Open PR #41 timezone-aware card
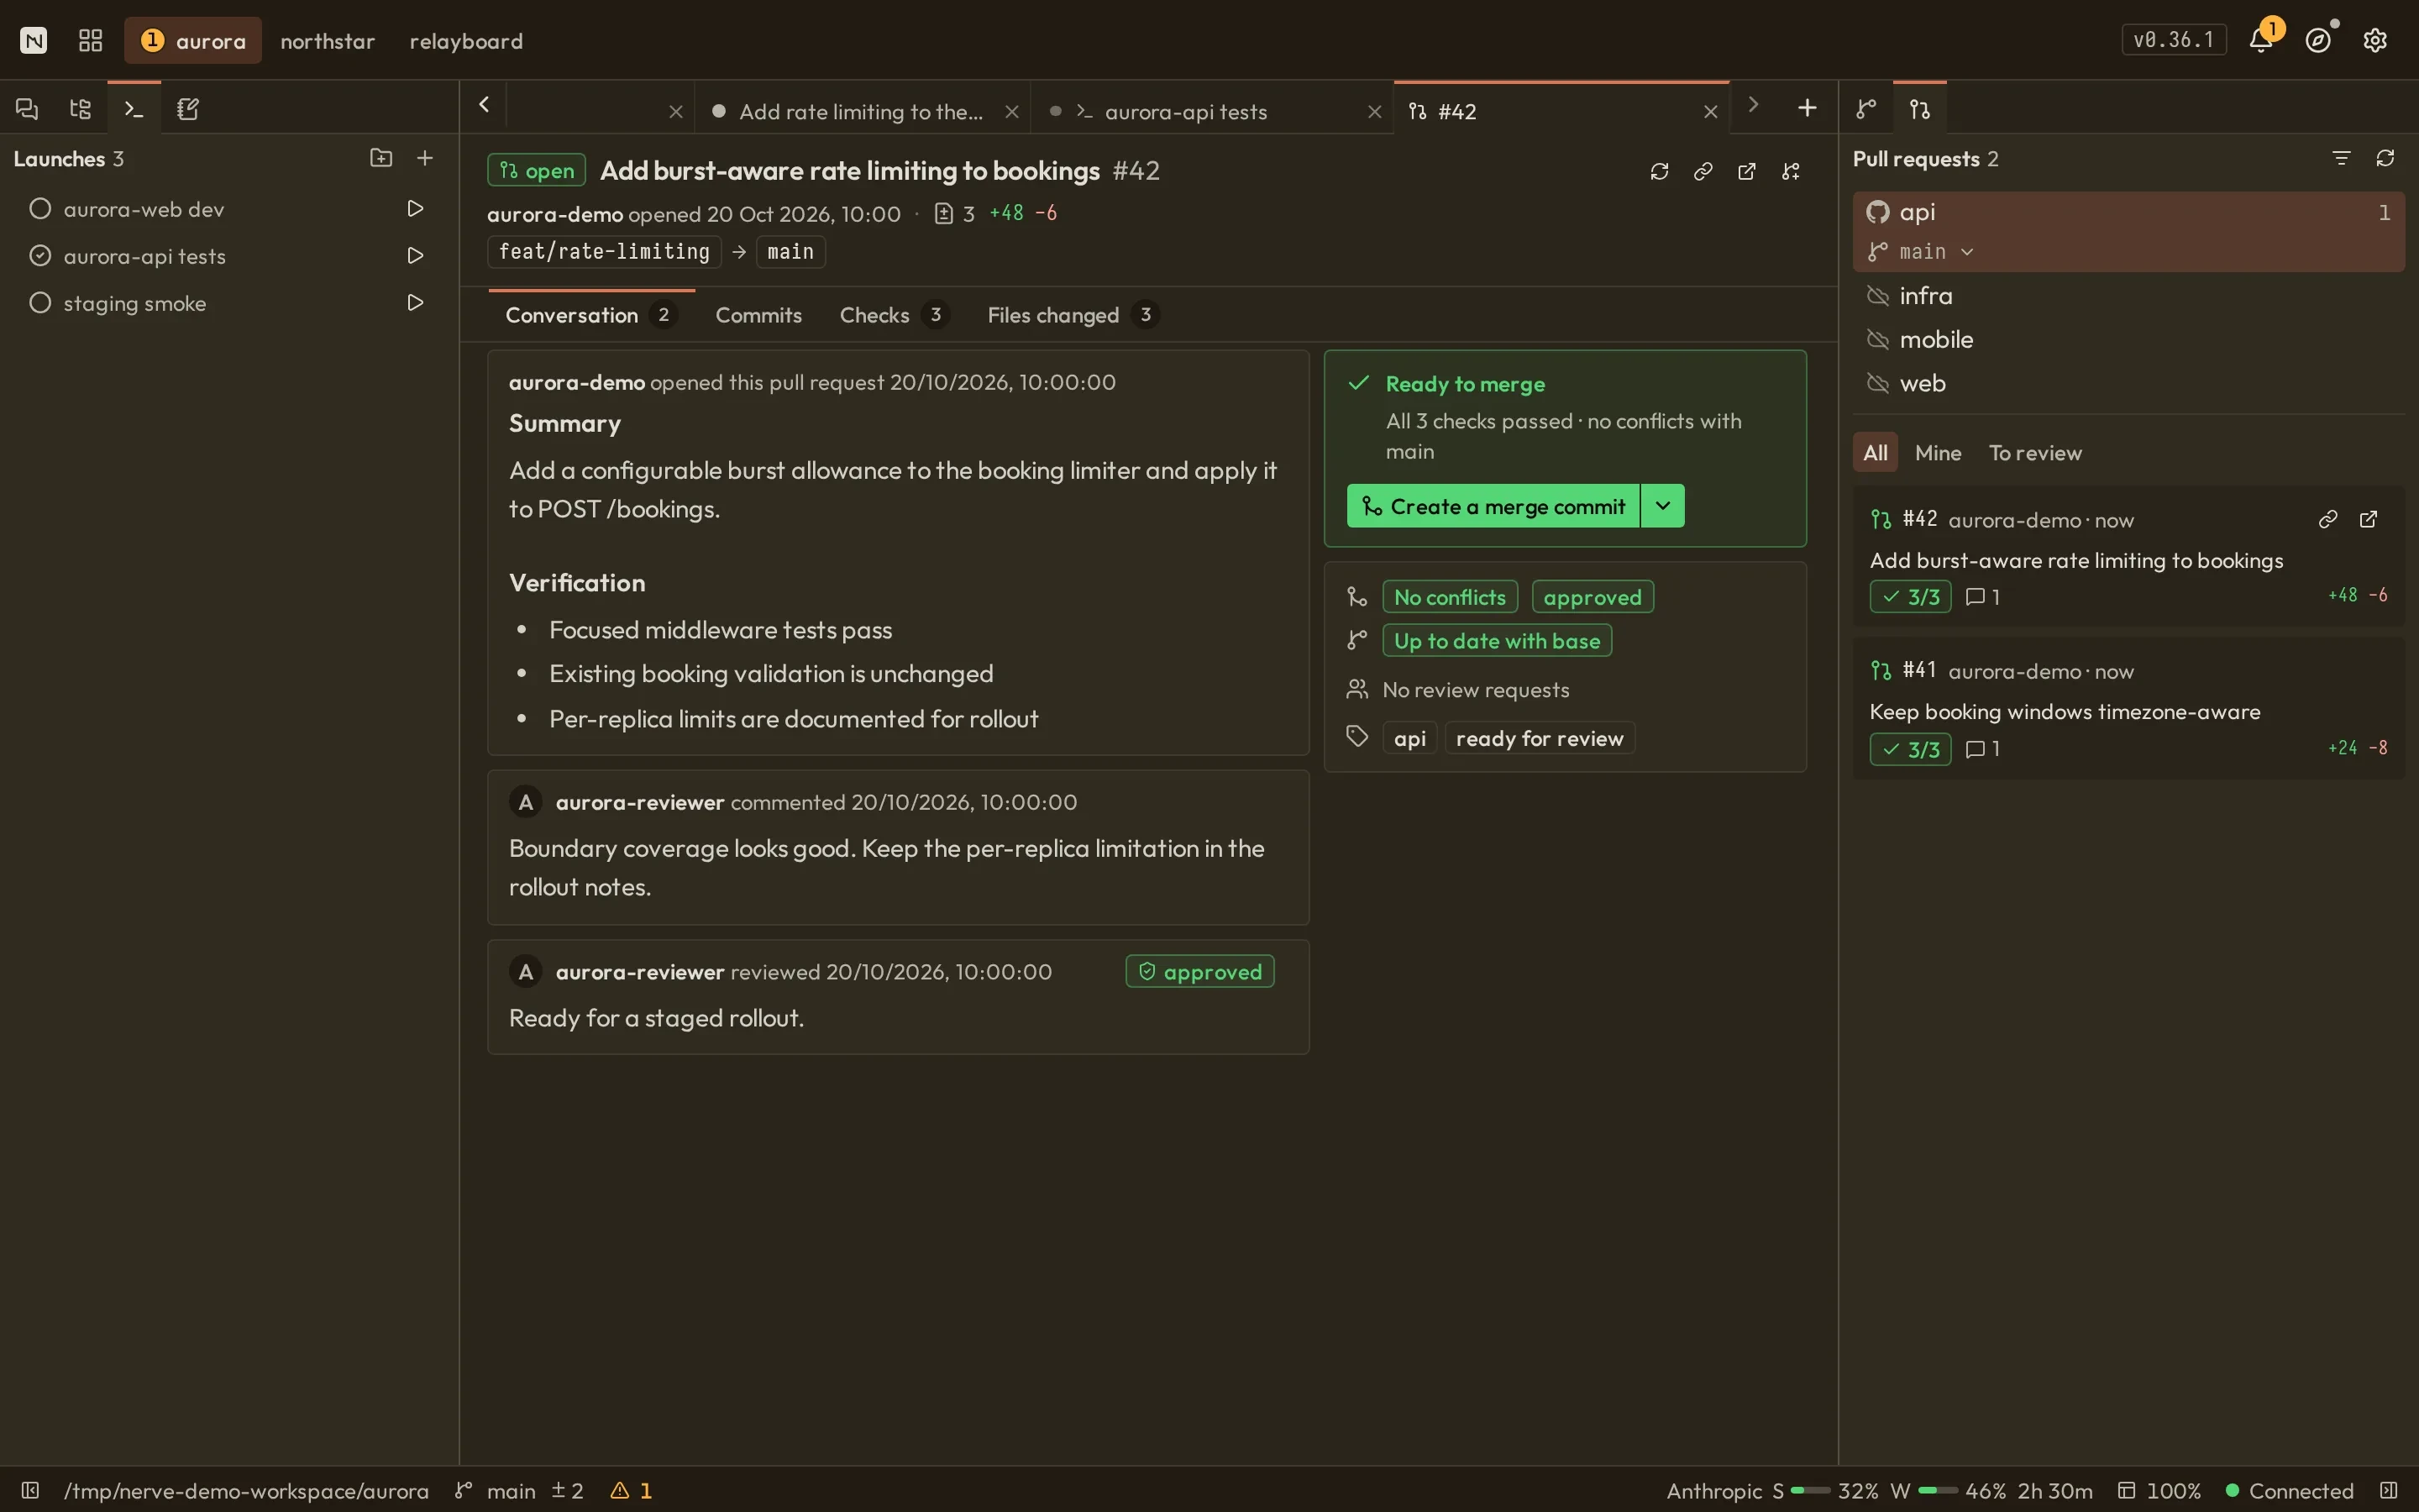2419x1512 pixels. pos(2128,708)
